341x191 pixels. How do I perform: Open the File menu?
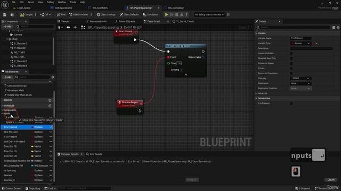[x=13, y=2]
